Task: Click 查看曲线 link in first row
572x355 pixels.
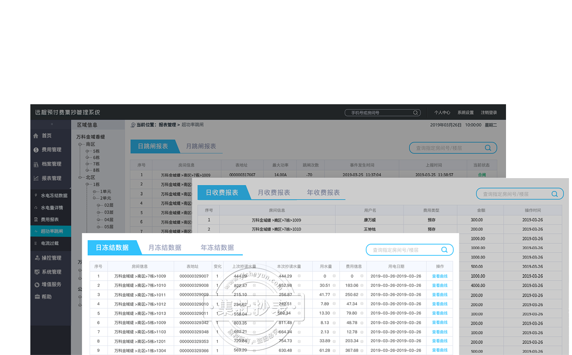Action: click(440, 276)
